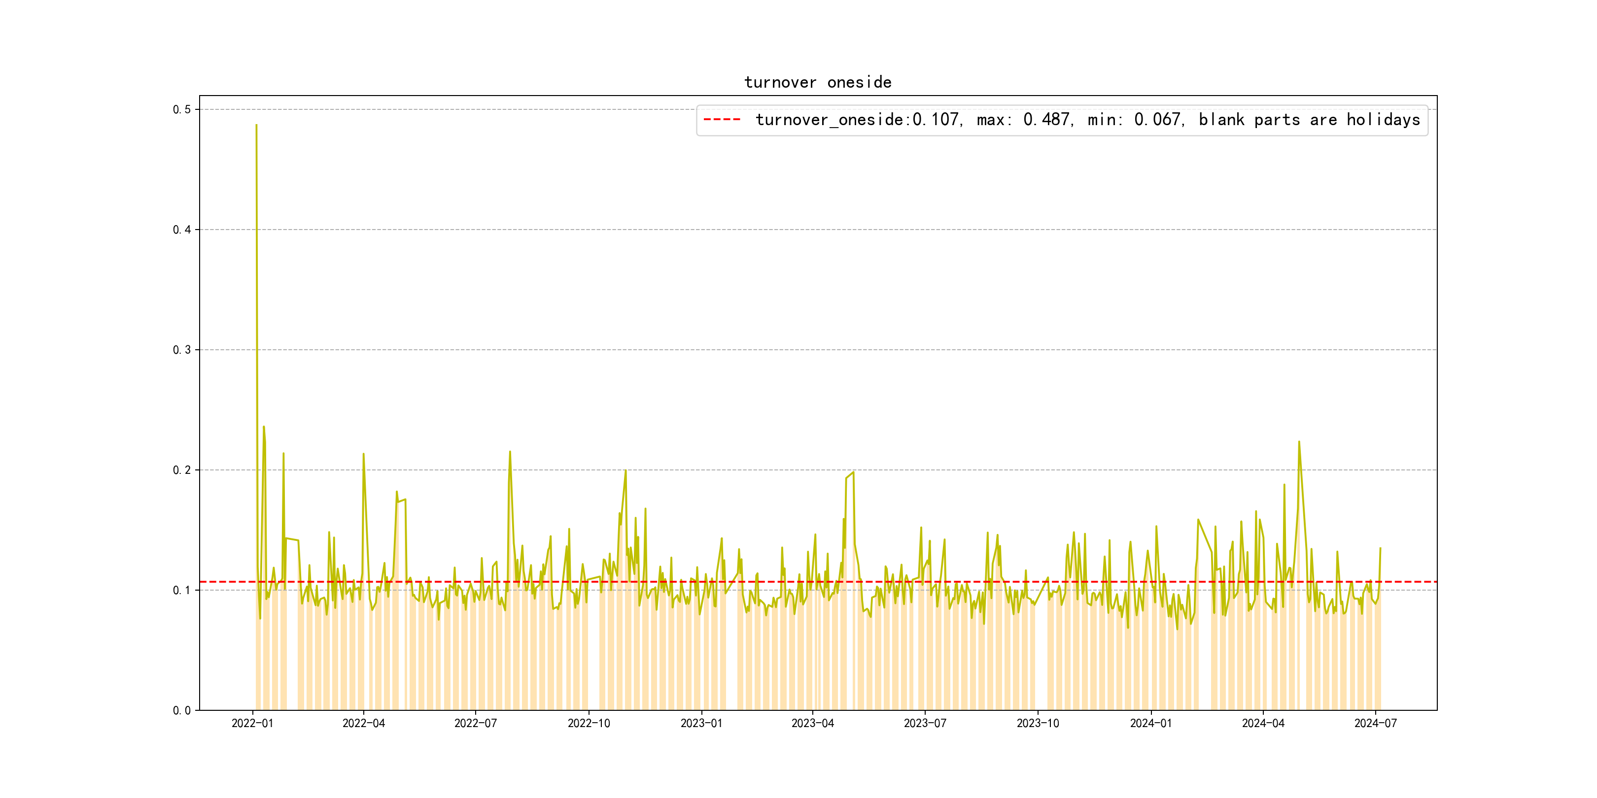Screen dimensions: 1597x798
Task: Click the 0.5 y-axis tick label
Action: pos(182,110)
